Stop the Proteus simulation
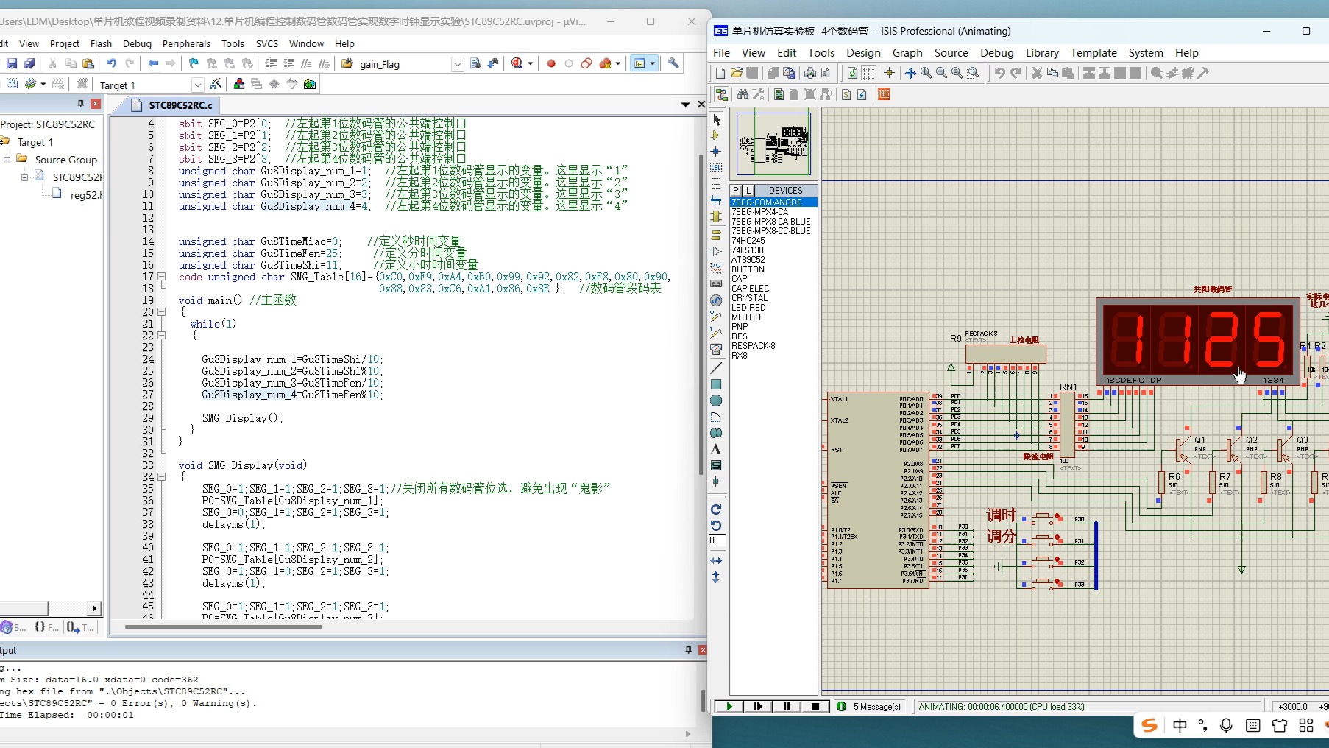 pos(815,706)
